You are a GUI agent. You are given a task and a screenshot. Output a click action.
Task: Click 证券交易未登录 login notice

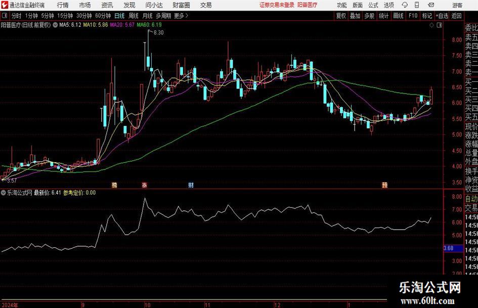pos(277,5)
